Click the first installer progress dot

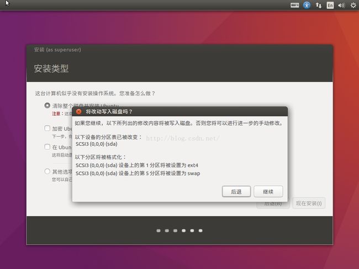pos(159,230)
